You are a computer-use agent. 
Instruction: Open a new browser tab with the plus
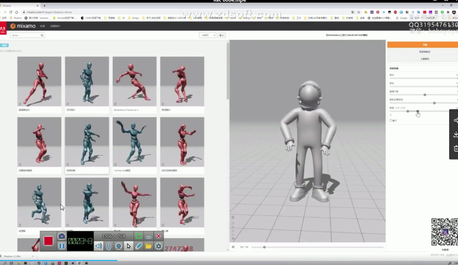[45, 5]
